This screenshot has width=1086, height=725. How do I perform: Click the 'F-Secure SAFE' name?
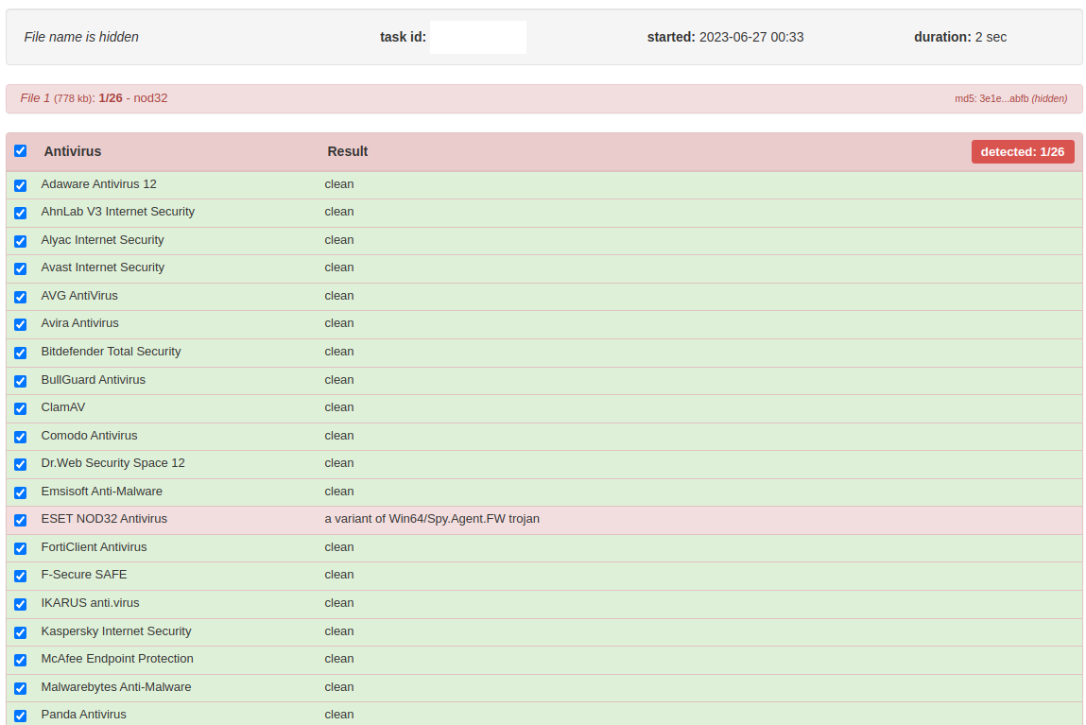[x=84, y=575]
